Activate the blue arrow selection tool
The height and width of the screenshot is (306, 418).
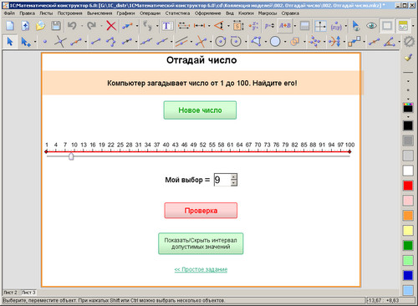point(10,42)
